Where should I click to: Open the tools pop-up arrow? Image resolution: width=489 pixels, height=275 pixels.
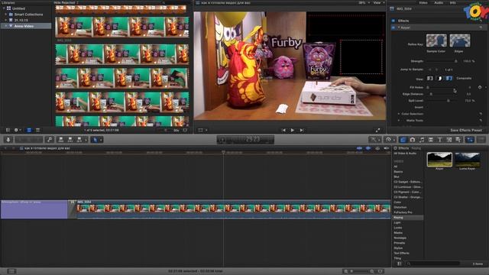click(x=101, y=140)
